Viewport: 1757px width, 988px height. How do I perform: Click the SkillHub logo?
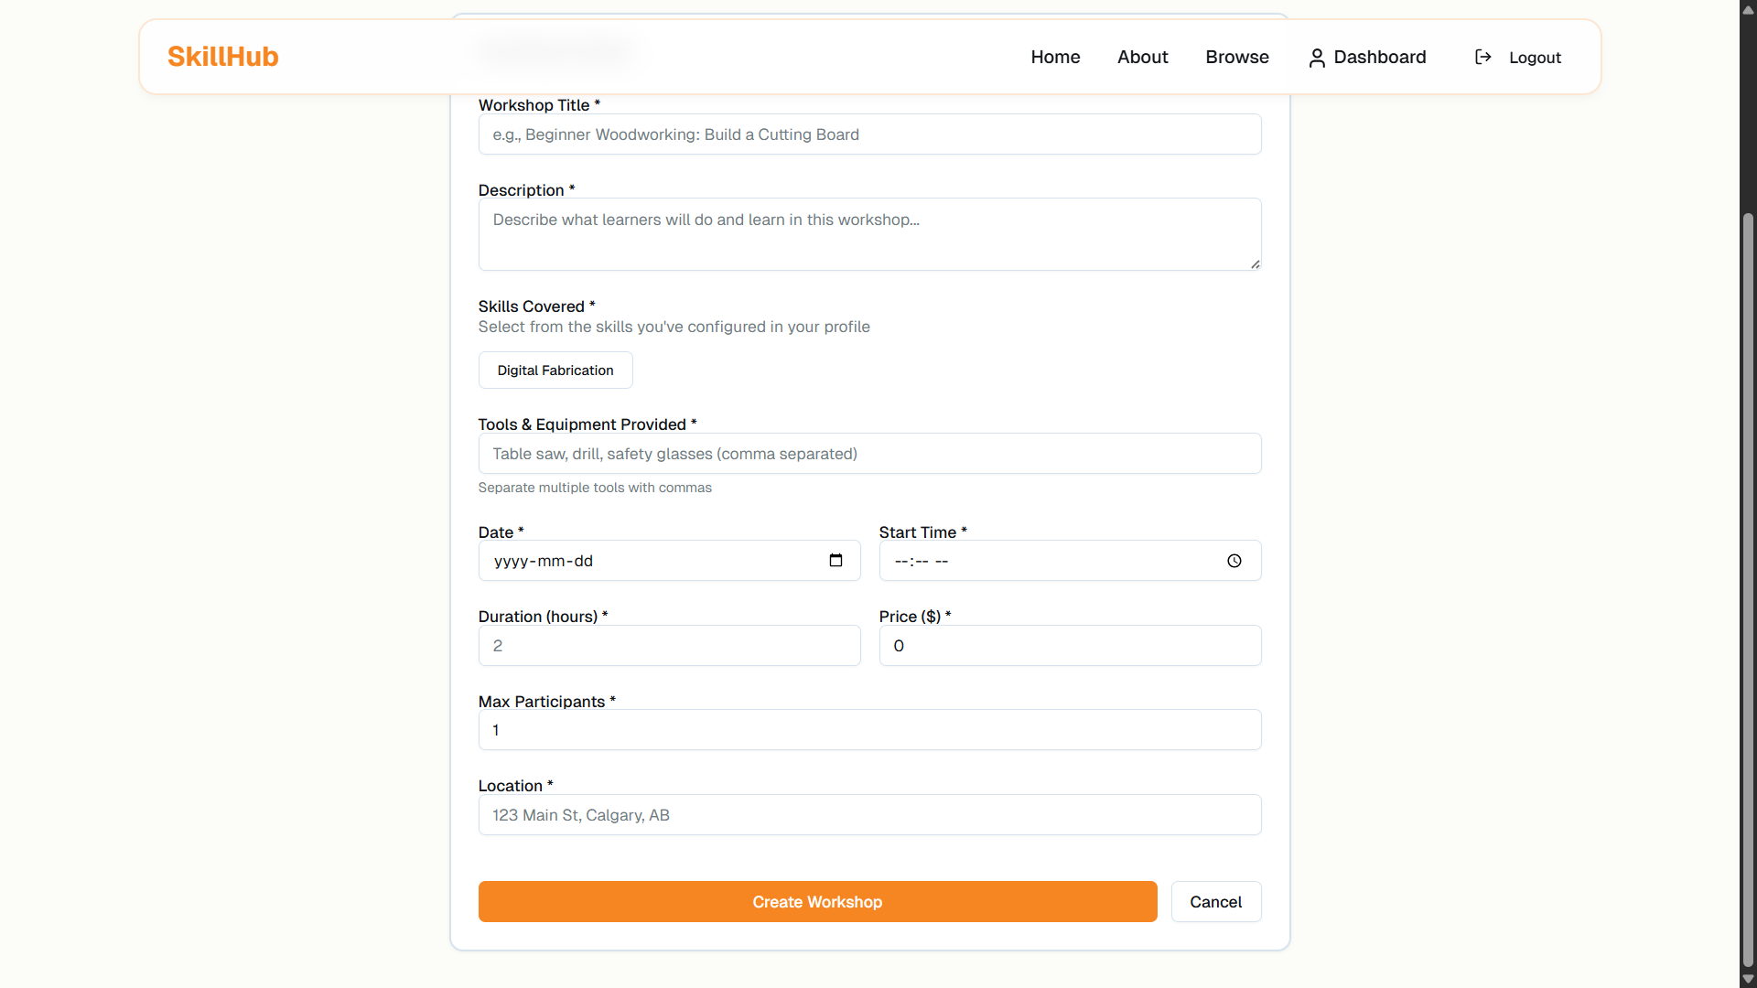tap(222, 57)
